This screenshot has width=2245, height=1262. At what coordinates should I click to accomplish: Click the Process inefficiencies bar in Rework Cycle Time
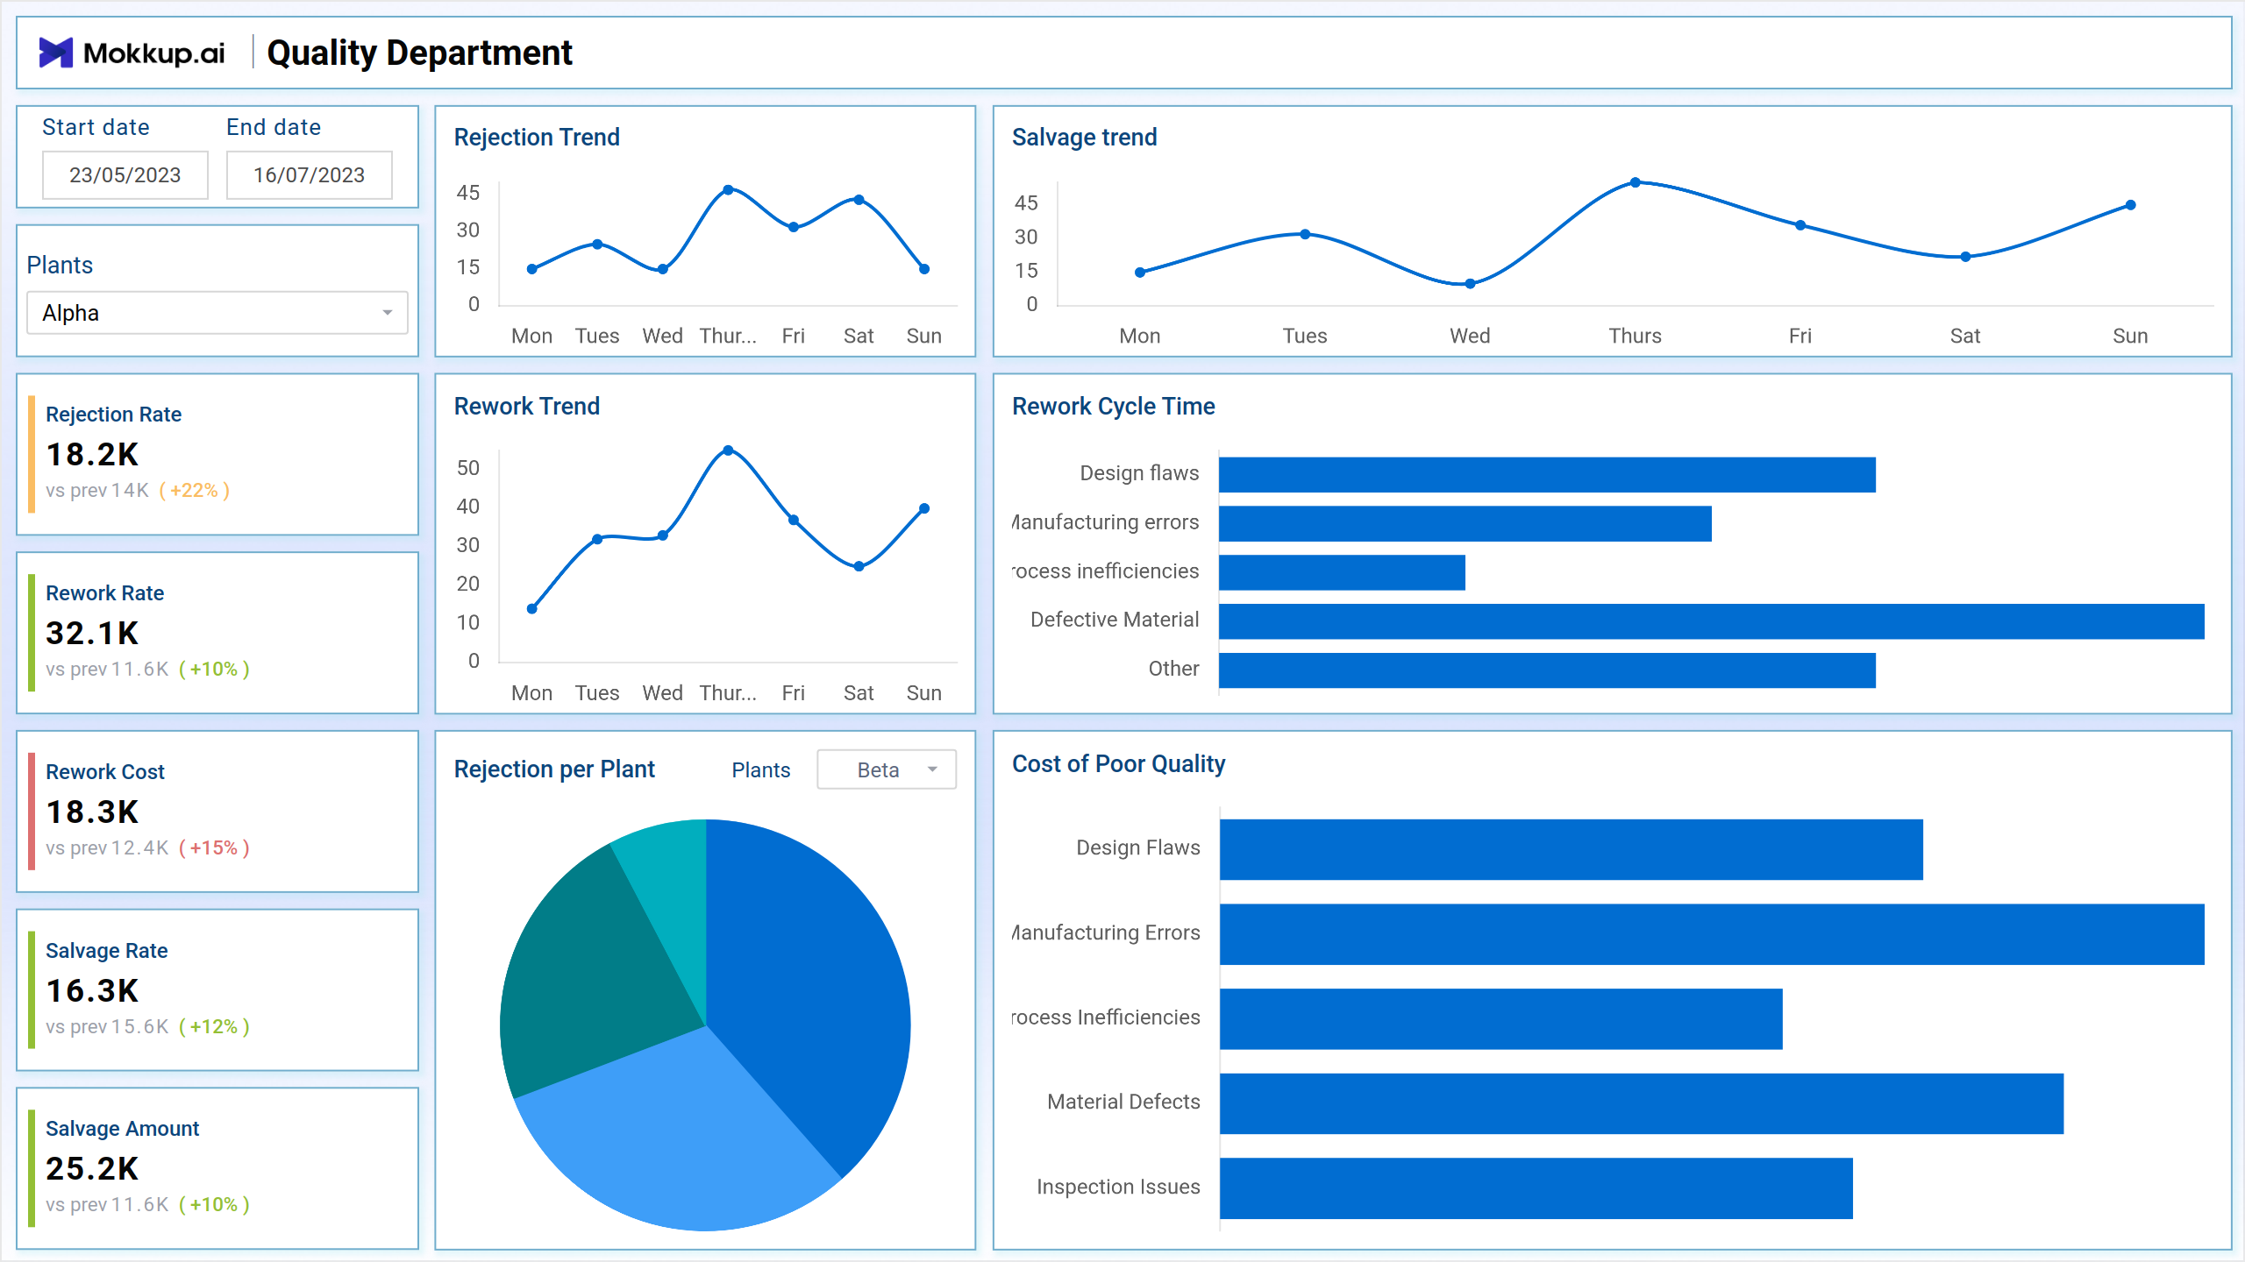(1342, 572)
